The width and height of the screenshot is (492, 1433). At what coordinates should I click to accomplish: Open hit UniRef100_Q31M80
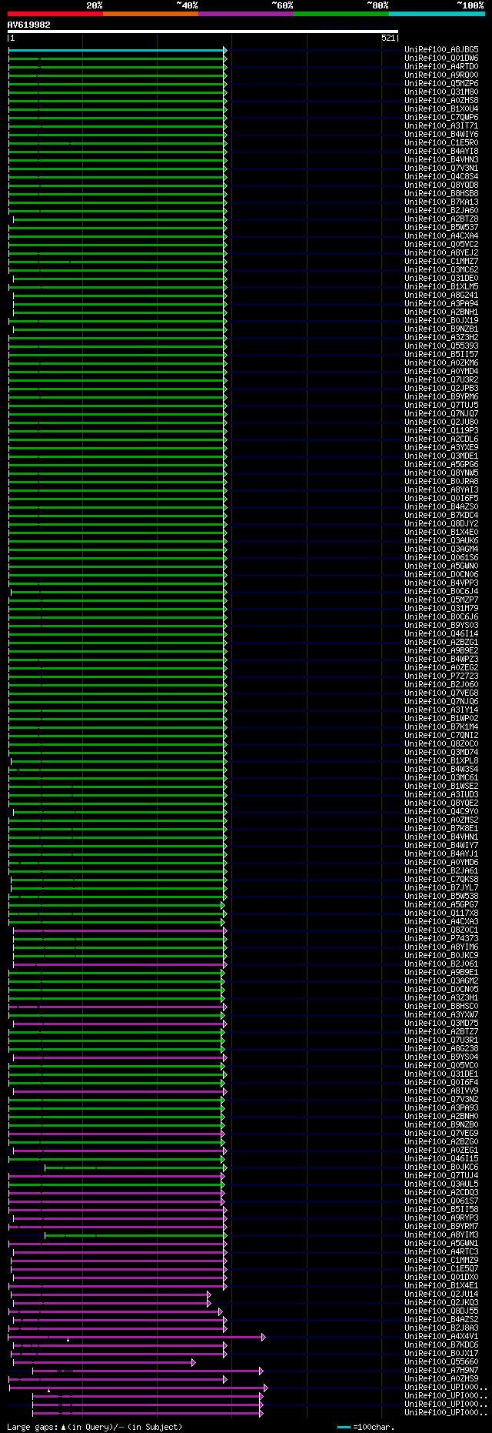[441, 92]
